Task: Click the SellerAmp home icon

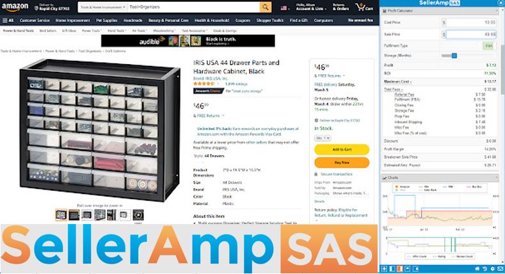Action: click(477, 268)
